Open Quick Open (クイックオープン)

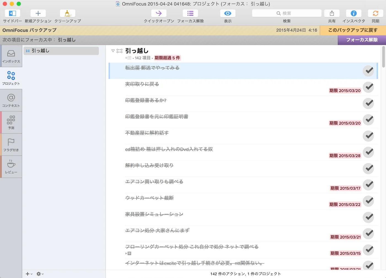tap(159, 13)
